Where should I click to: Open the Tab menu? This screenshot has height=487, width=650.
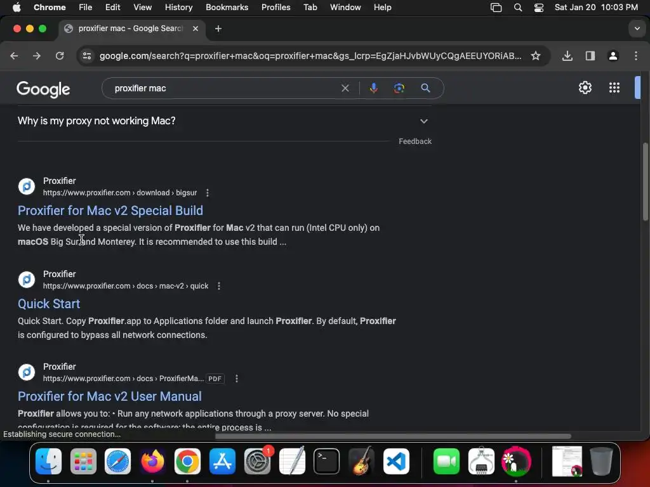pos(310,8)
